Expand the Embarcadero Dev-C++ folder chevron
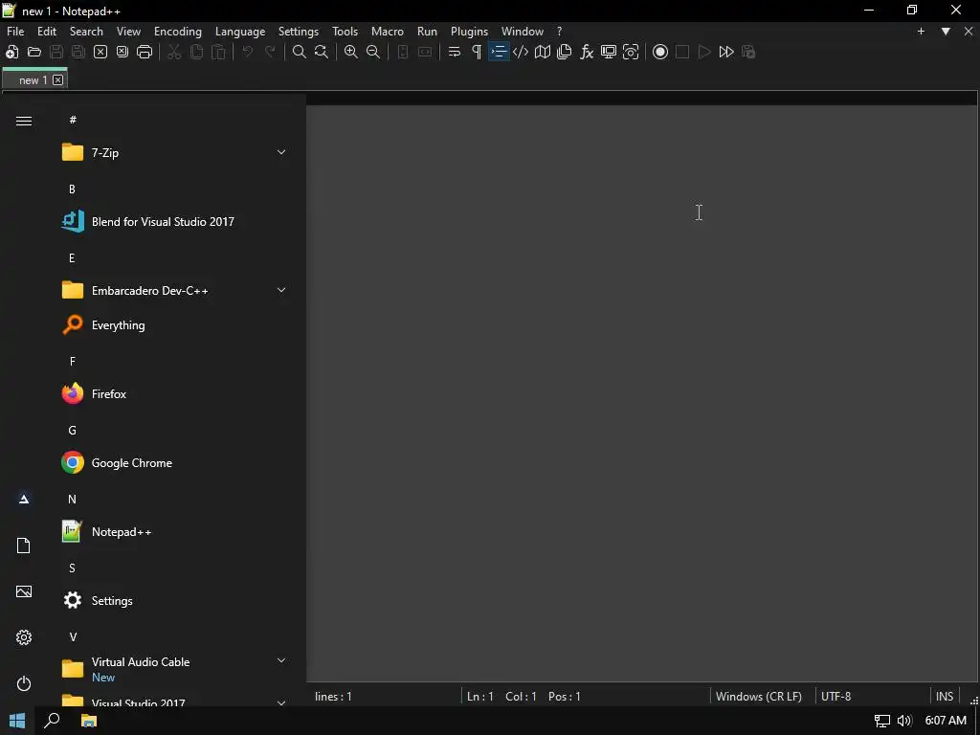Screen dimensions: 980x735 coord(281,290)
